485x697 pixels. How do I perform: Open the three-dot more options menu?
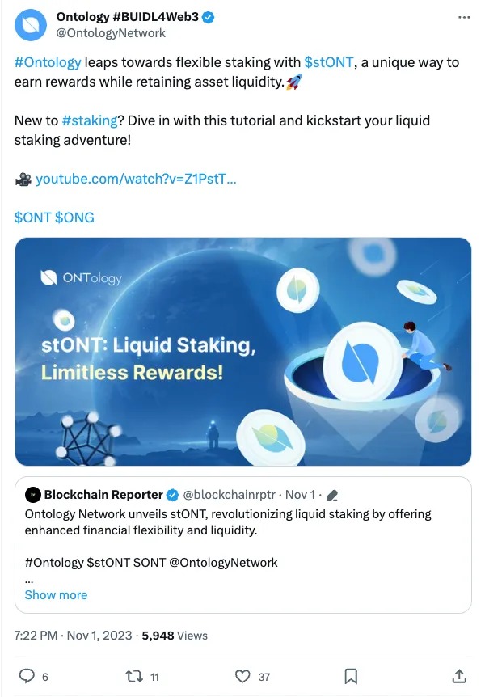[x=463, y=17]
